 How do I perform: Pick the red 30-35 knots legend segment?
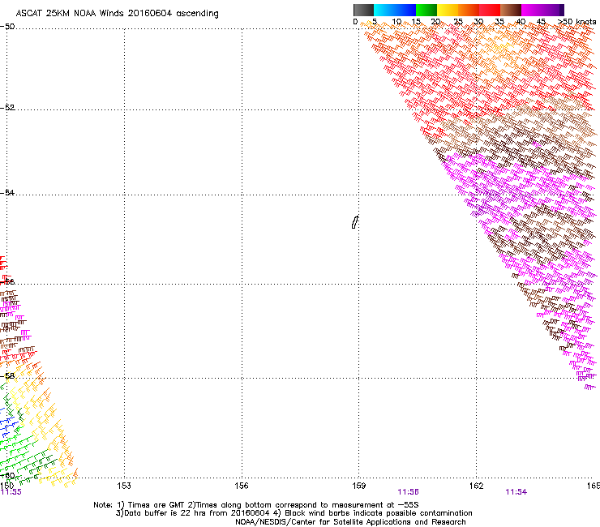tap(490, 10)
